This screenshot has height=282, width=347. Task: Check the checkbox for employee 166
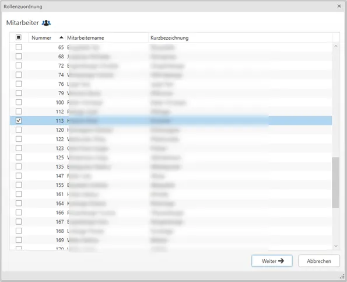[x=19, y=213]
